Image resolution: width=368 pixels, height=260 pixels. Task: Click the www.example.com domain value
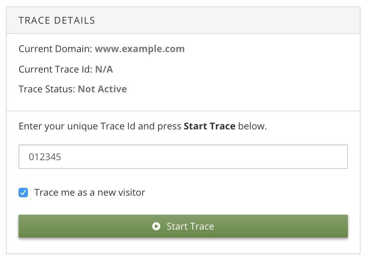pyautogui.click(x=140, y=49)
